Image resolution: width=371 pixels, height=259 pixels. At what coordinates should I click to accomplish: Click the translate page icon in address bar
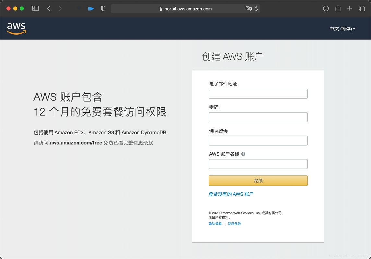pos(249,9)
